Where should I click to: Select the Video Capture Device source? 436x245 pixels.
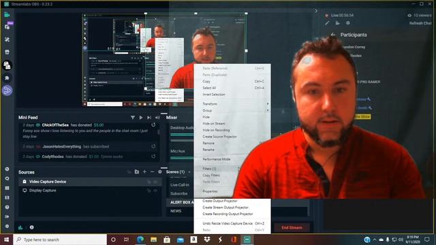(x=90, y=182)
